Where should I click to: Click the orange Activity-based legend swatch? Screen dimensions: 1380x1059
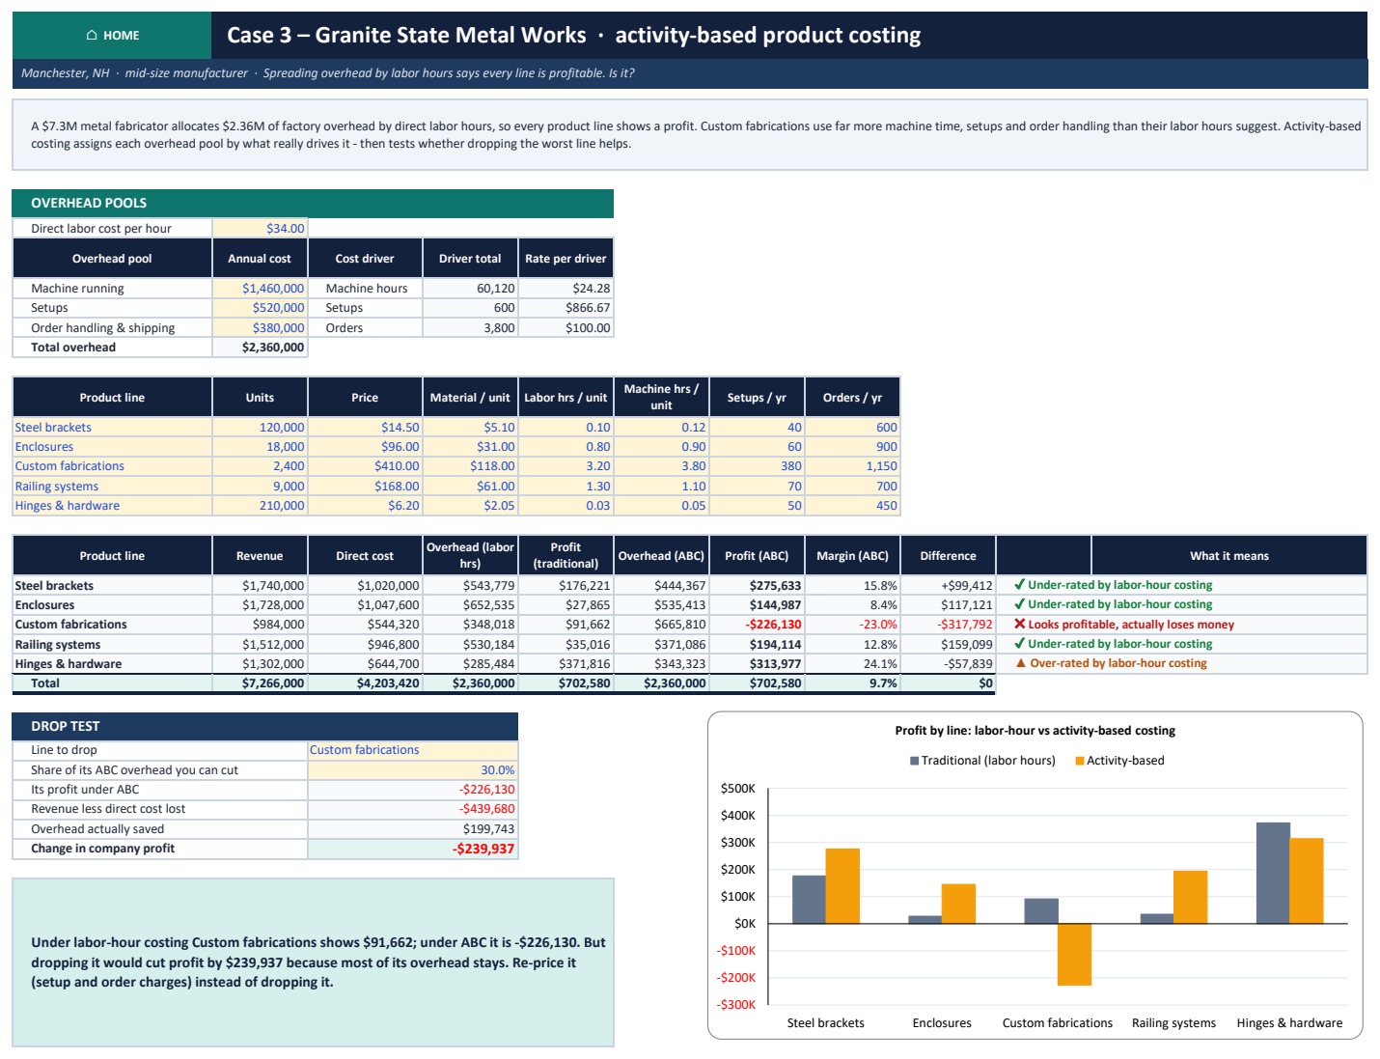(1080, 761)
